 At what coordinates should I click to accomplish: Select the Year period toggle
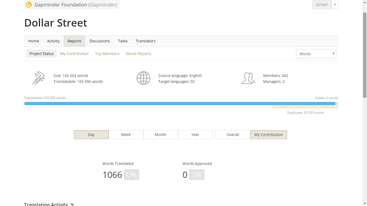click(x=195, y=135)
